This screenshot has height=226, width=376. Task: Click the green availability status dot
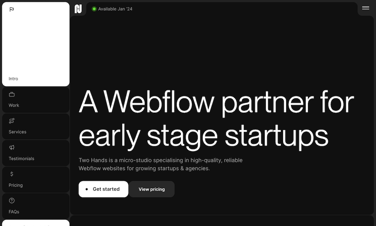(x=94, y=9)
